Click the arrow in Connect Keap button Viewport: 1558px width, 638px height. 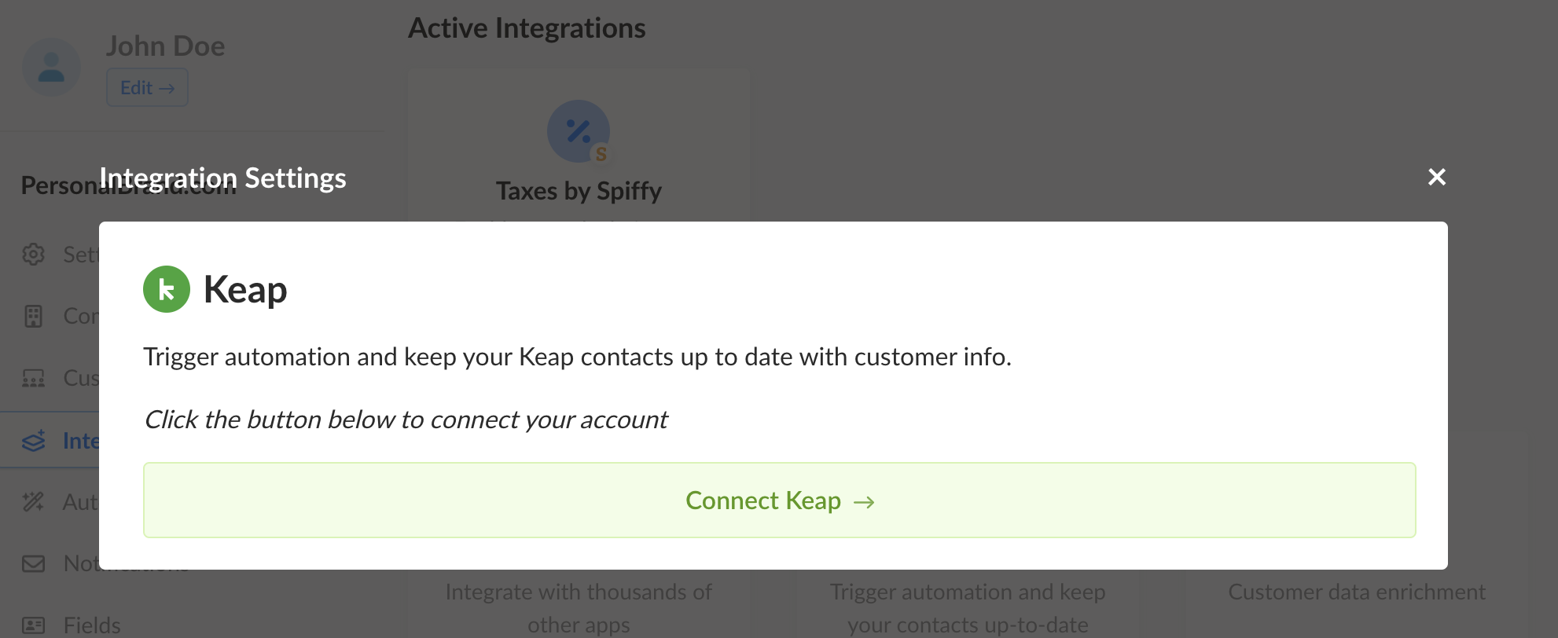point(864,502)
